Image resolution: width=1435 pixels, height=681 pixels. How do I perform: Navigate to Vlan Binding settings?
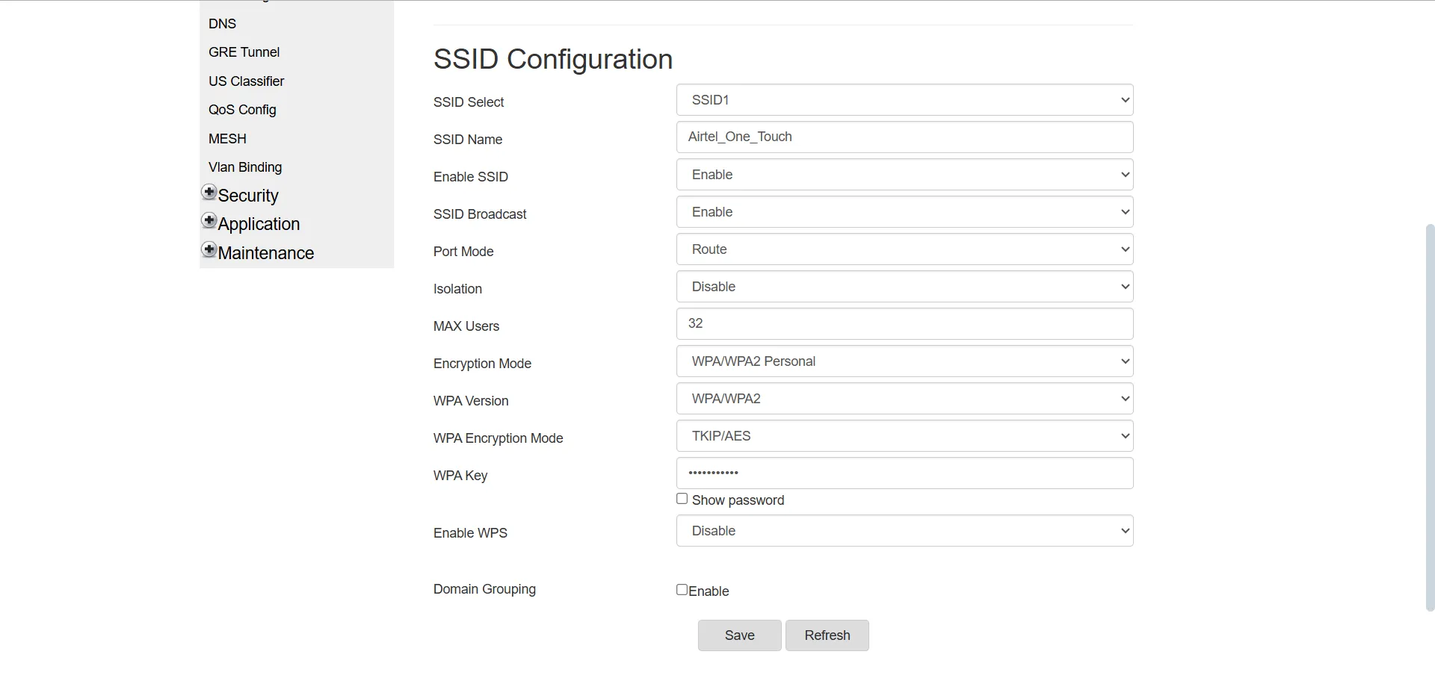coord(245,167)
